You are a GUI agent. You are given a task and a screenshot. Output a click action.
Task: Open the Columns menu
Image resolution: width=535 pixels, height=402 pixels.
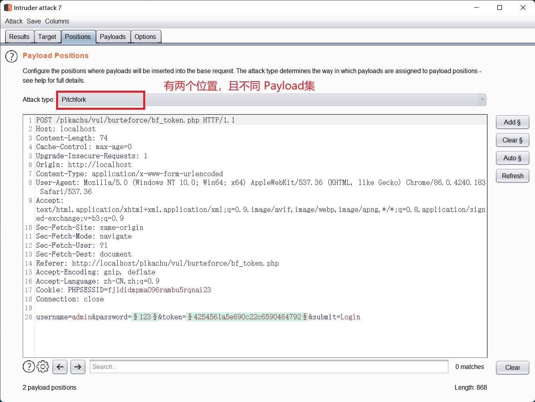click(x=57, y=21)
